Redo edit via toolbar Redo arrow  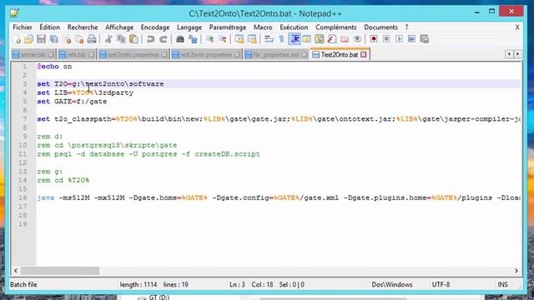[164, 39]
